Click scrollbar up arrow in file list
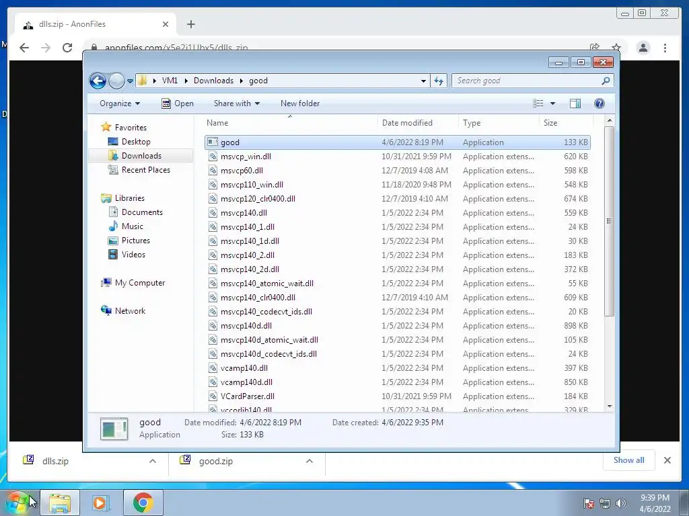This screenshot has width=689, height=516. pos(610,120)
